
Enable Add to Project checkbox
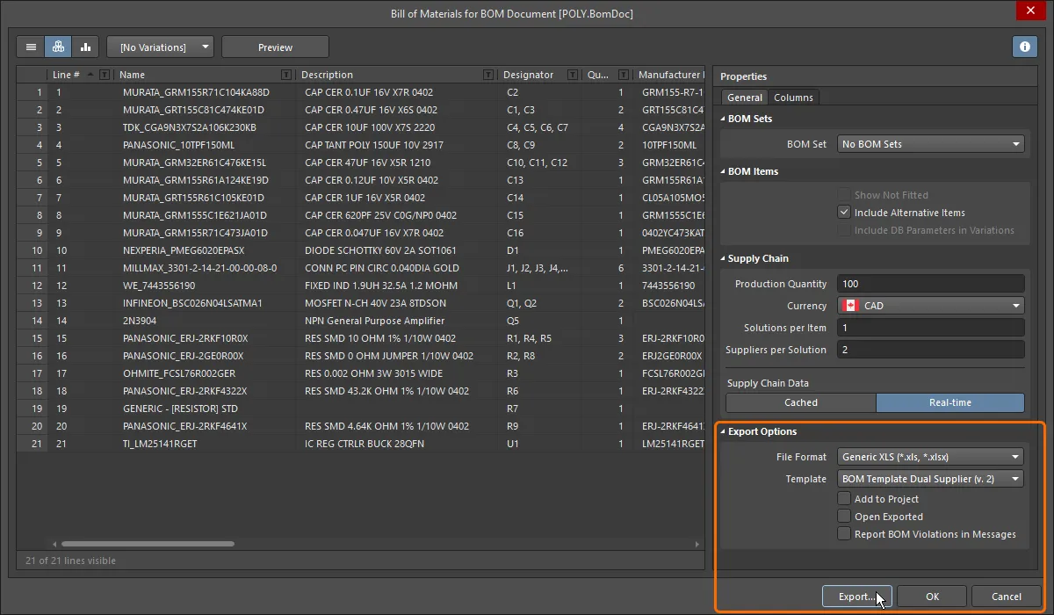[844, 499]
